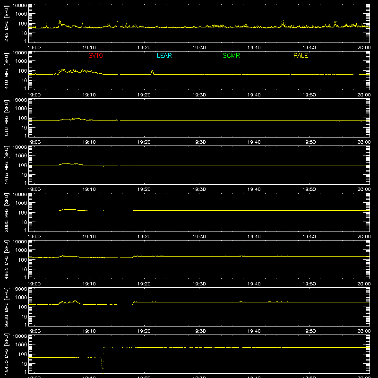Click the 1000 tick on the 15400 MHz axis
This screenshot has height=378, width=378.
pos(21,345)
